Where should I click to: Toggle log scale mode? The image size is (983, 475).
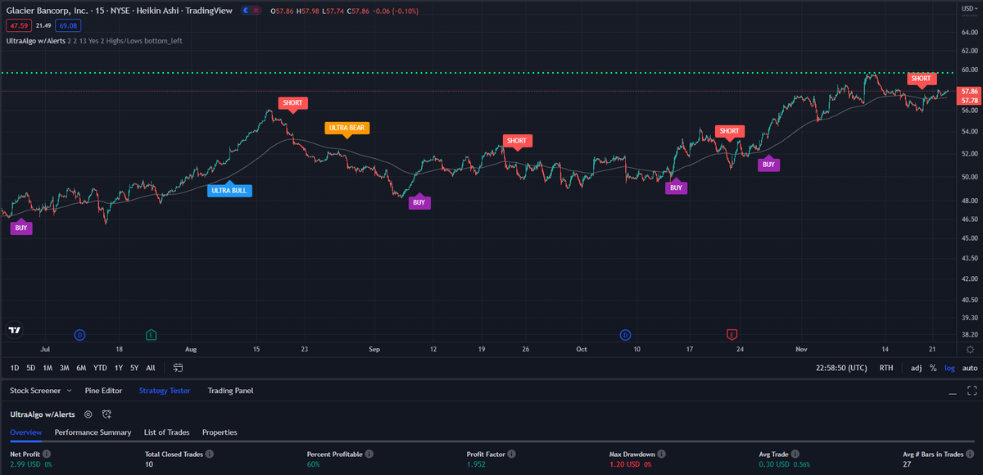click(949, 369)
